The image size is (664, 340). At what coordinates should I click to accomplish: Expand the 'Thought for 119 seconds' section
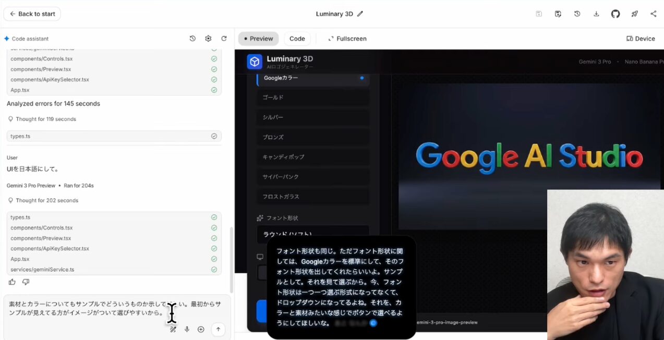coord(45,119)
